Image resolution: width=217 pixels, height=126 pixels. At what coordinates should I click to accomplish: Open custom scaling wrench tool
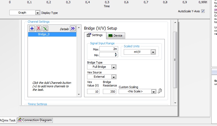tap(160, 91)
